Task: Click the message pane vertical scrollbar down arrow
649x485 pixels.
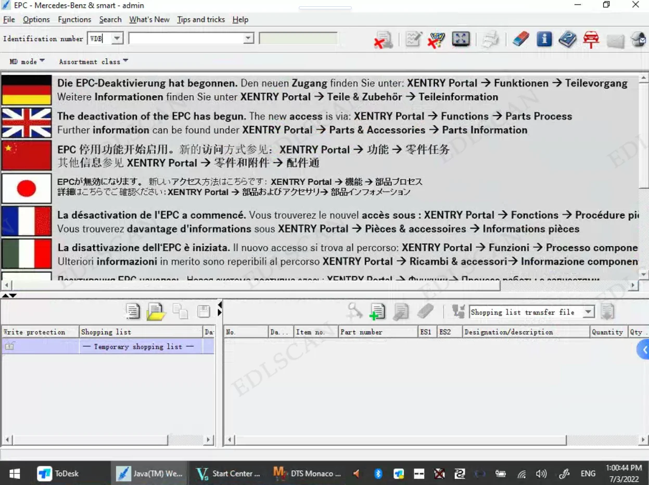Action: [x=644, y=274]
